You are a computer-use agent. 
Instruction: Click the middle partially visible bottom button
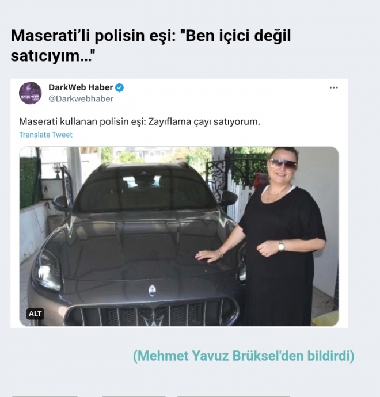point(134,396)
